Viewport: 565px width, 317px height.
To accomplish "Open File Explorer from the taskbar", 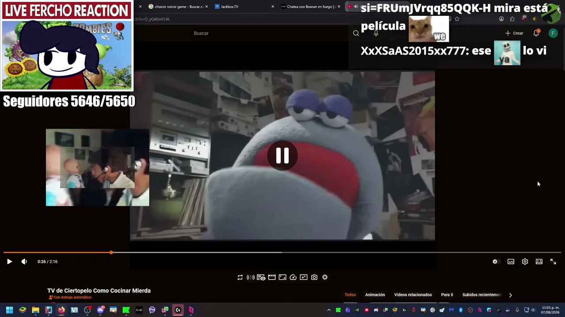I will click(35, 310).
